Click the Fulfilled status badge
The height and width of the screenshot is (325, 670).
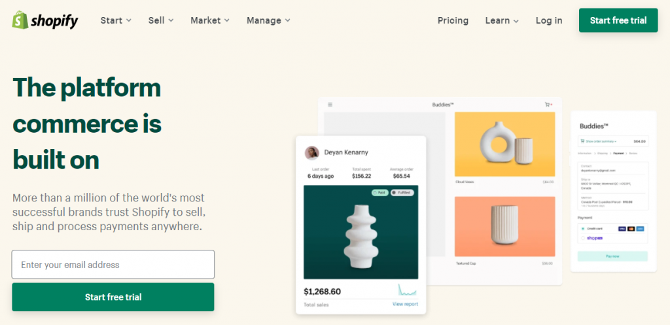pyautogui.click(x=402, y=193)
